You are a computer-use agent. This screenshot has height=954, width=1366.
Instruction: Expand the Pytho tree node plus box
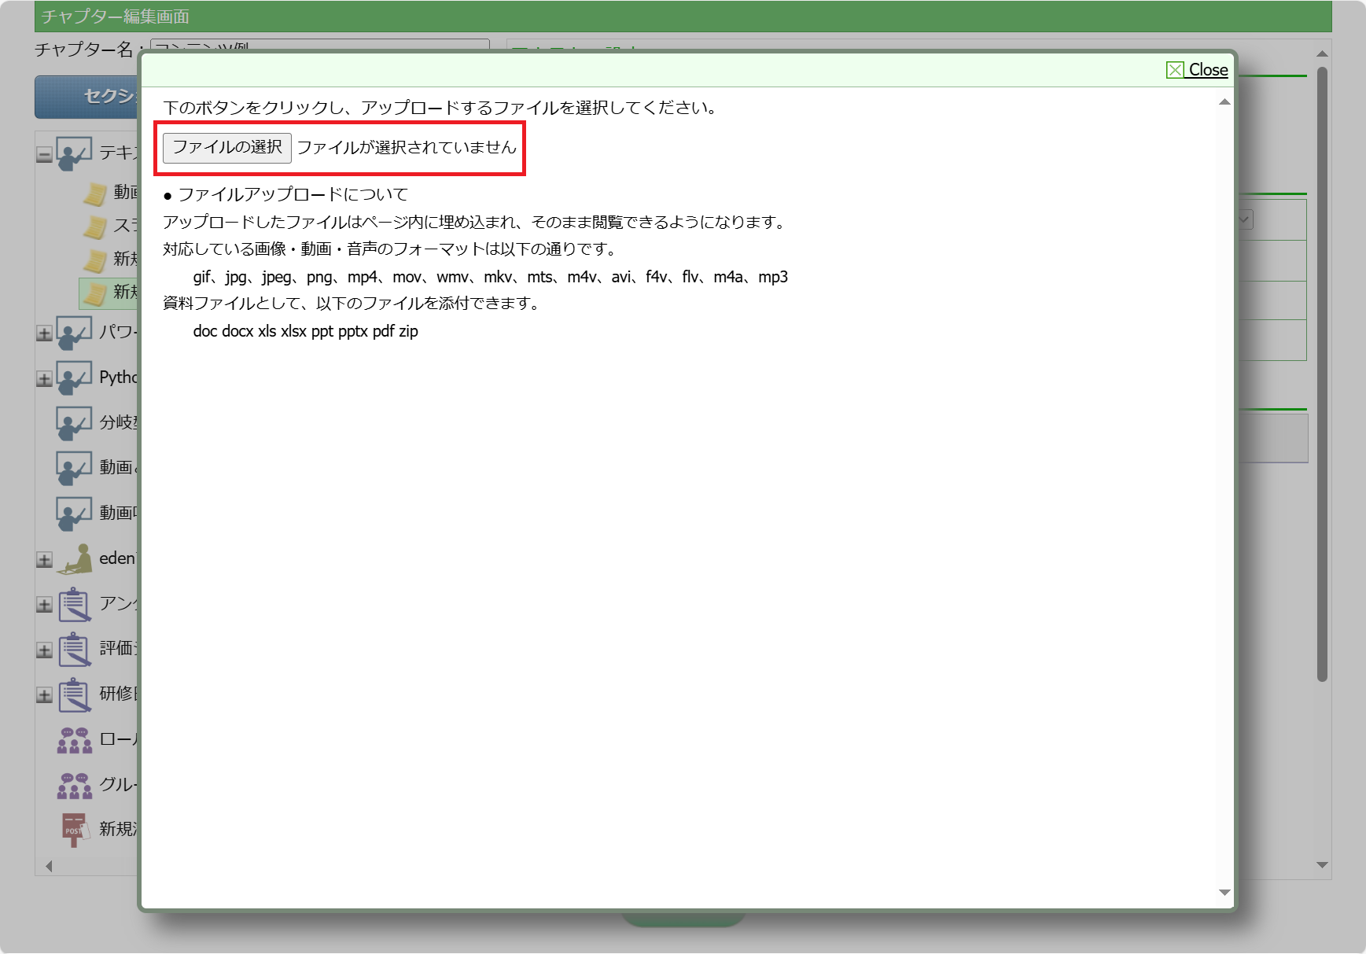click(44, 379)
